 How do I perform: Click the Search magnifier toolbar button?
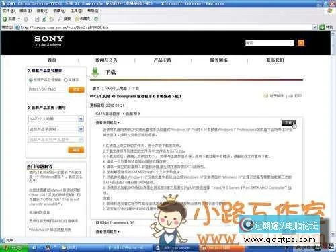pos(65,19)
